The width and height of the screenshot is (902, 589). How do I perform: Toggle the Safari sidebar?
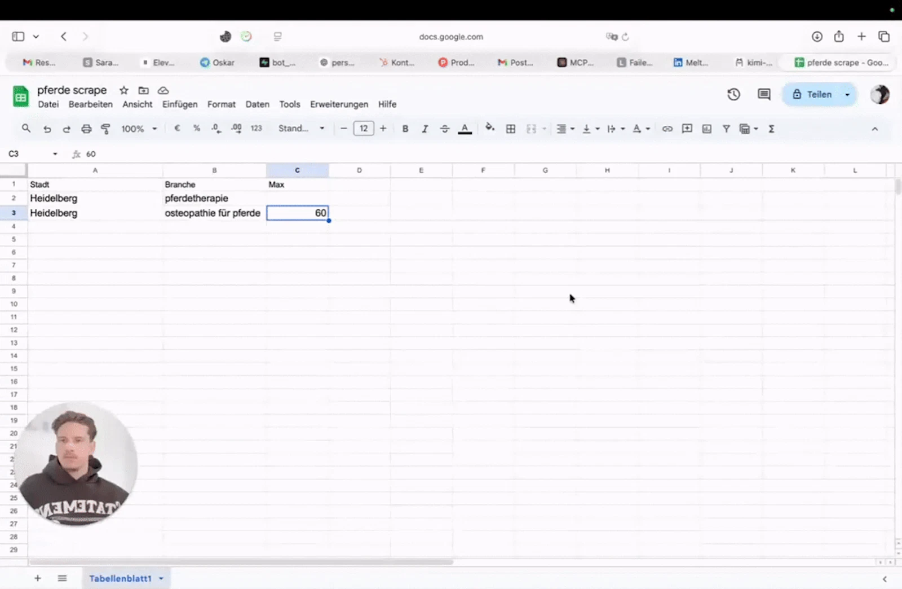coord(18,37)
